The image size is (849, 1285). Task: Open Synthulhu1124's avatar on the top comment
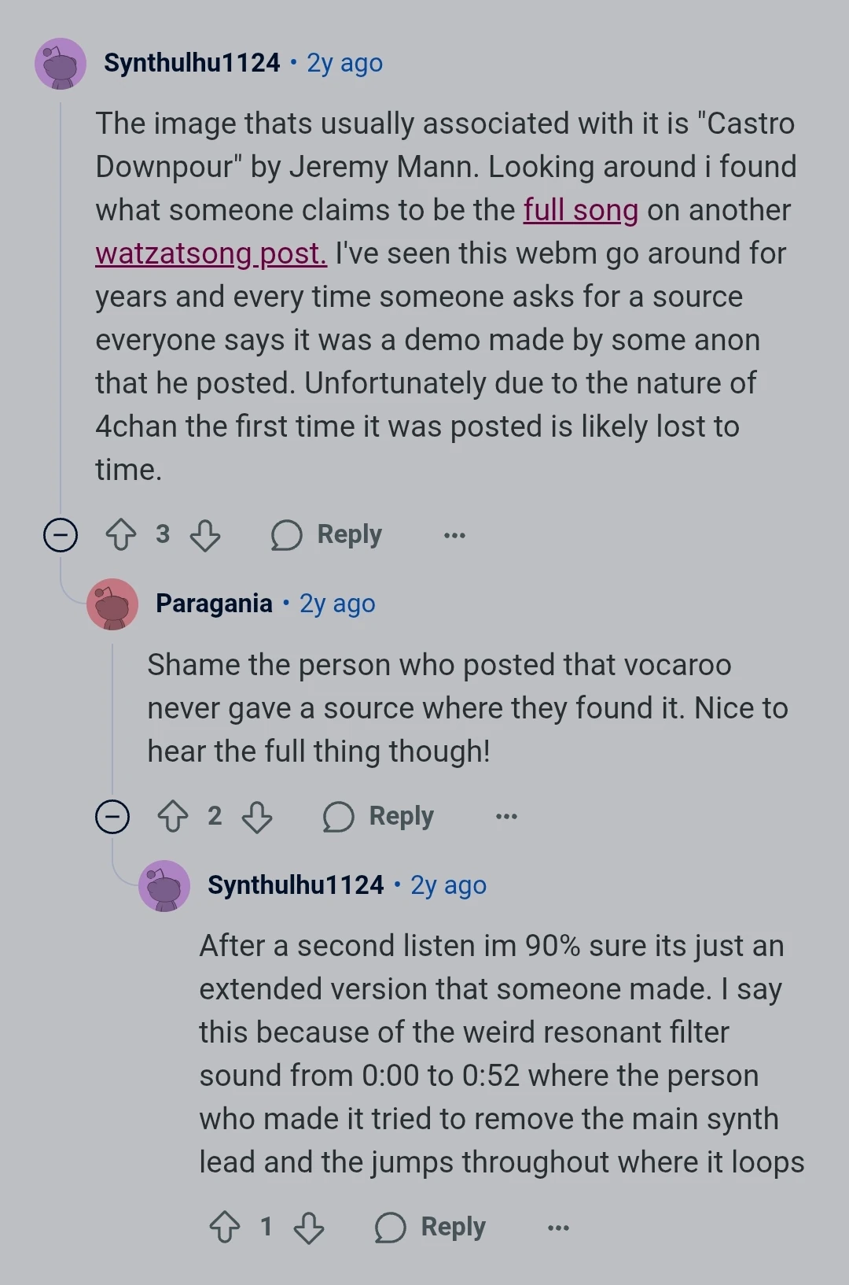coord(61,64)
